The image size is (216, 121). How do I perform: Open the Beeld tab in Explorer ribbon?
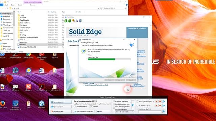(x=20, y=5)
